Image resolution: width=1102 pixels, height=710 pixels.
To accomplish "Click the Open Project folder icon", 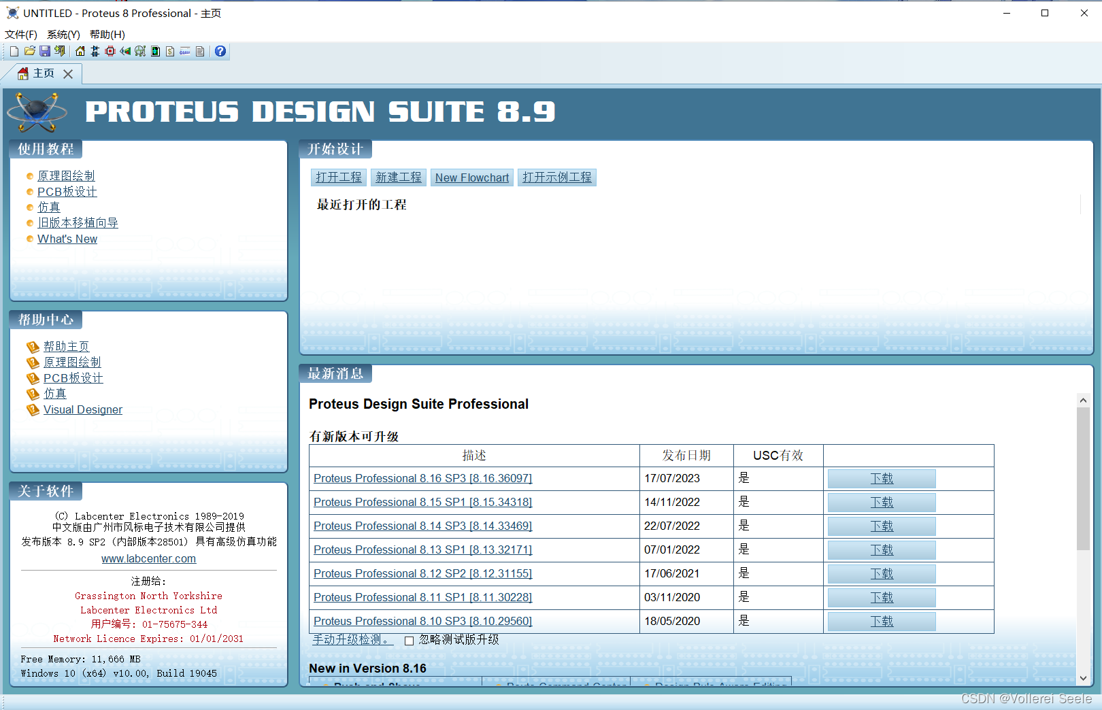I will coord(30,51).
